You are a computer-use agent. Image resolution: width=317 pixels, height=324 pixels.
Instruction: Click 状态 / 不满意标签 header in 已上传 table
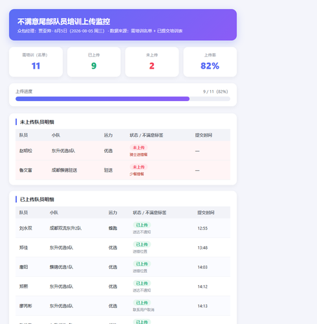click(x=149, y=213)
